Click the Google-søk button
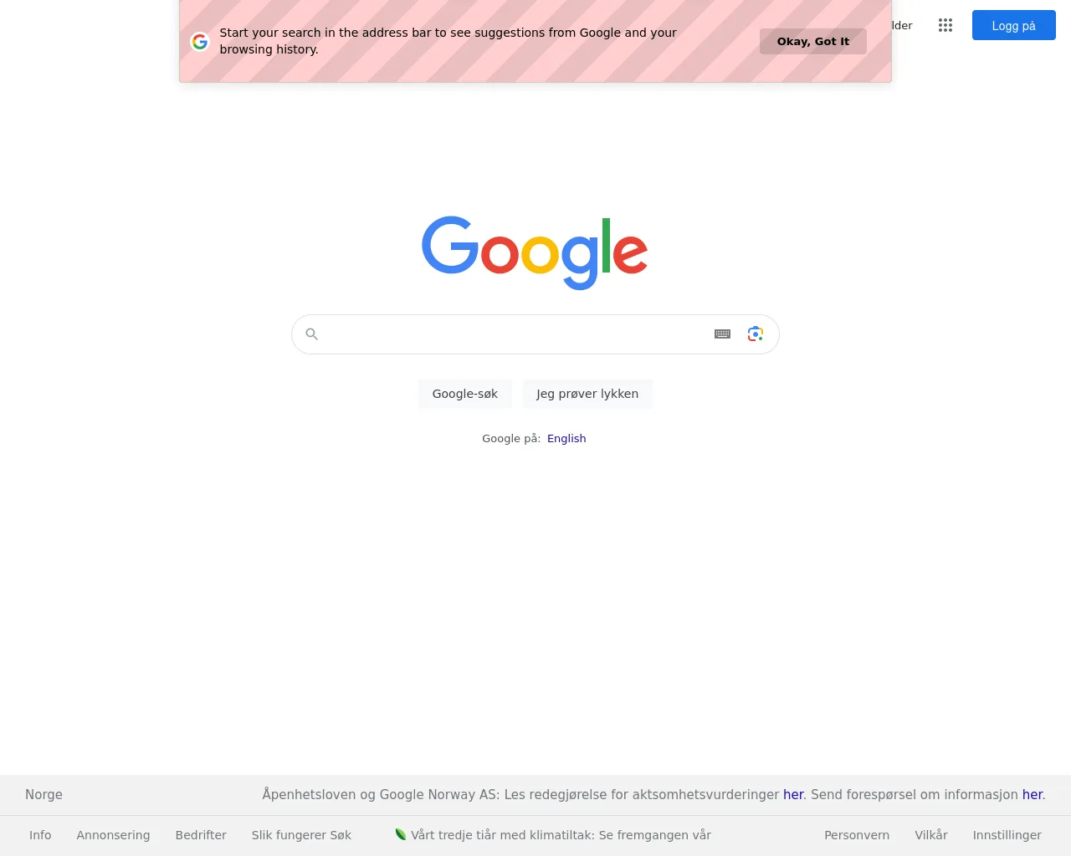The width and height of the screenshot is (1071, 856). point(465,394)
